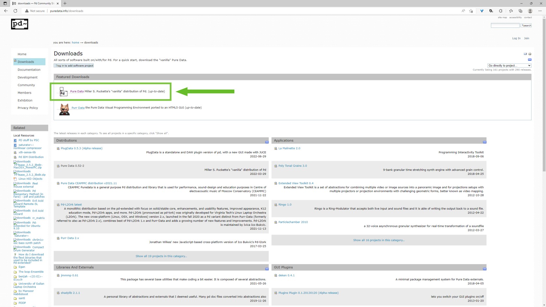Show all 16 projects in Applications
This screenshot has width=546, height=307.
pyautogui.click(x=379, y=240)
